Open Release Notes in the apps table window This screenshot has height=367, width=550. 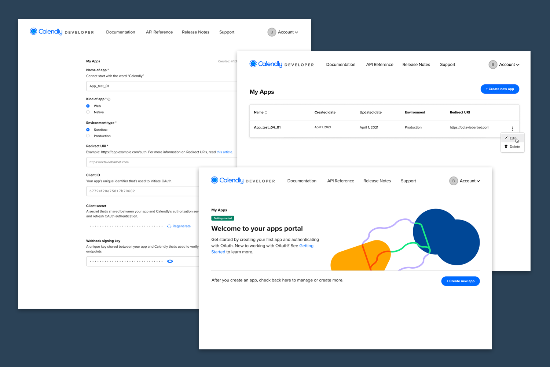(x=416, y=65)
